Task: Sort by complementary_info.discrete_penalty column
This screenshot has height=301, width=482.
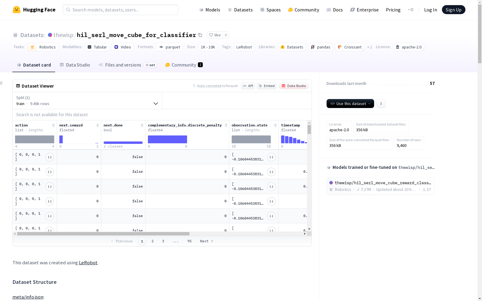Action: 226,125
